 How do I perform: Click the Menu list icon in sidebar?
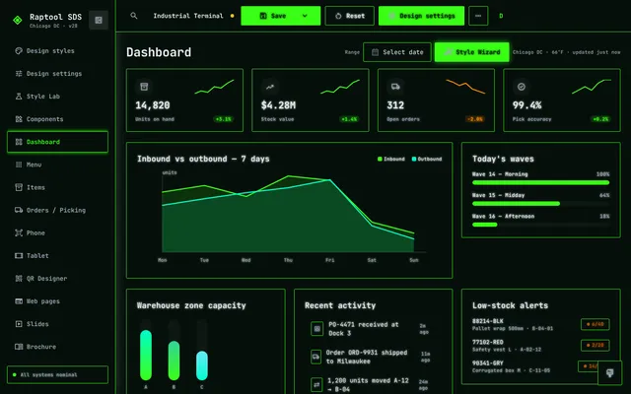tap(19, 164)
